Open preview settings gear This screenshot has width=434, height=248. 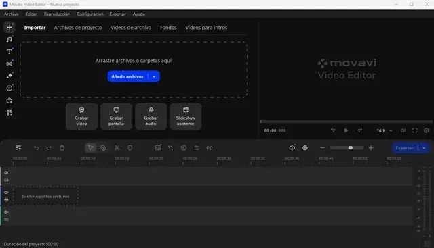(x=427, y=130)
